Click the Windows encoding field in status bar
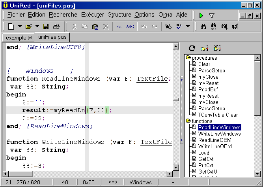The height and width of the screenshot is (187, 263). point(140,182)
